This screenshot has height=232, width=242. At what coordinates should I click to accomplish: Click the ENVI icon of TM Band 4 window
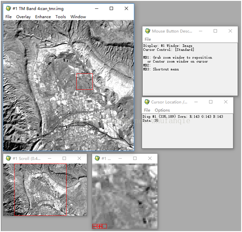8,8
